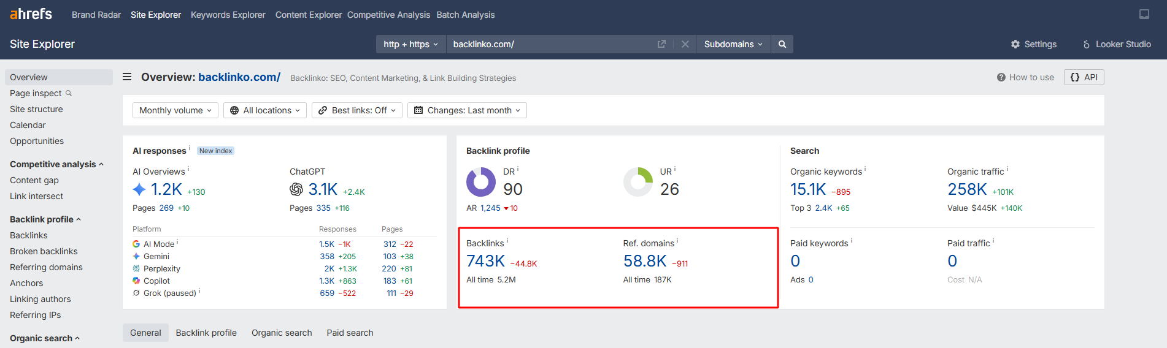The height and width of the screenshot is (348, 1167).
Task: Click the Grok platform icon
Action: click(136, 293)
